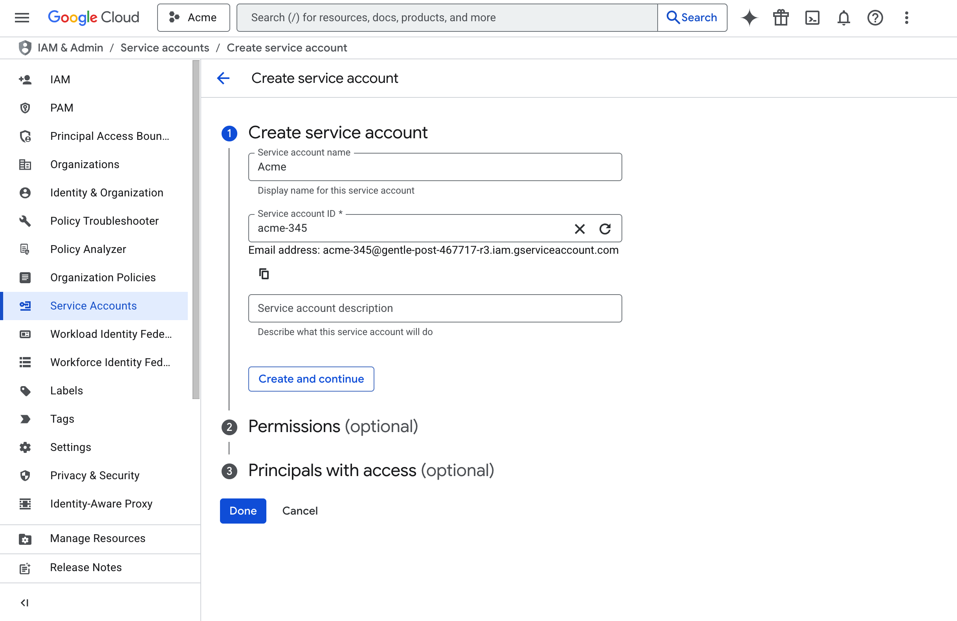Click the Service account name field
The image size is (957, 621).
[435, 167]
